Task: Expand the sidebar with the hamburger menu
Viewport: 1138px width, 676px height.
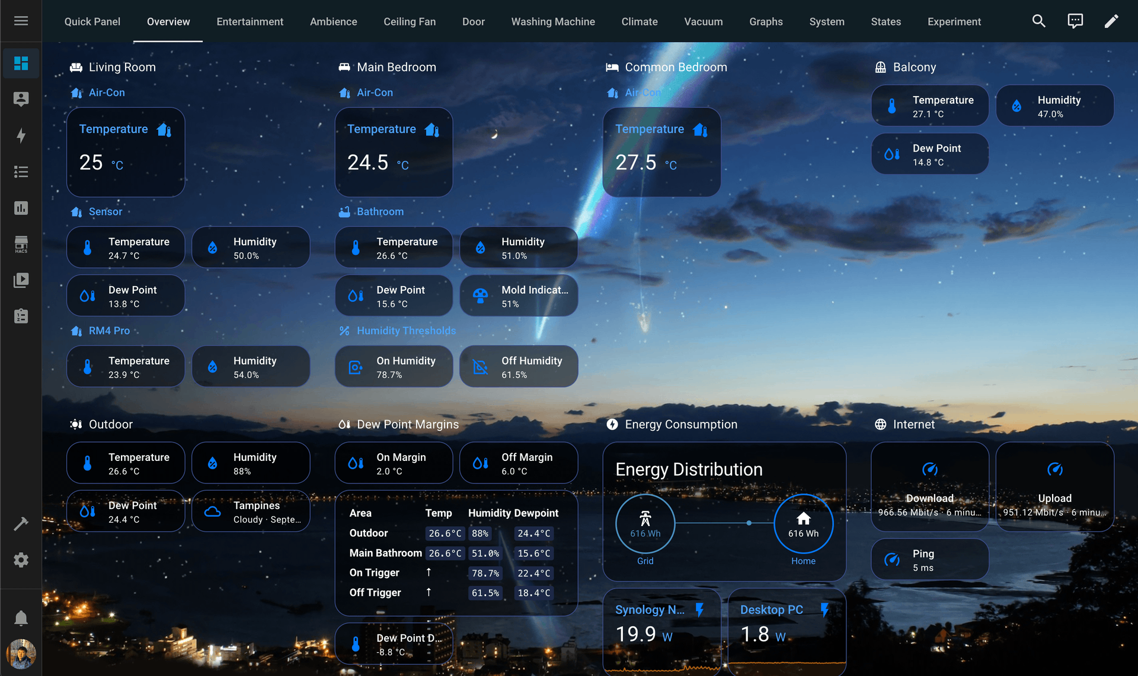Action: (x=21, y=21)
